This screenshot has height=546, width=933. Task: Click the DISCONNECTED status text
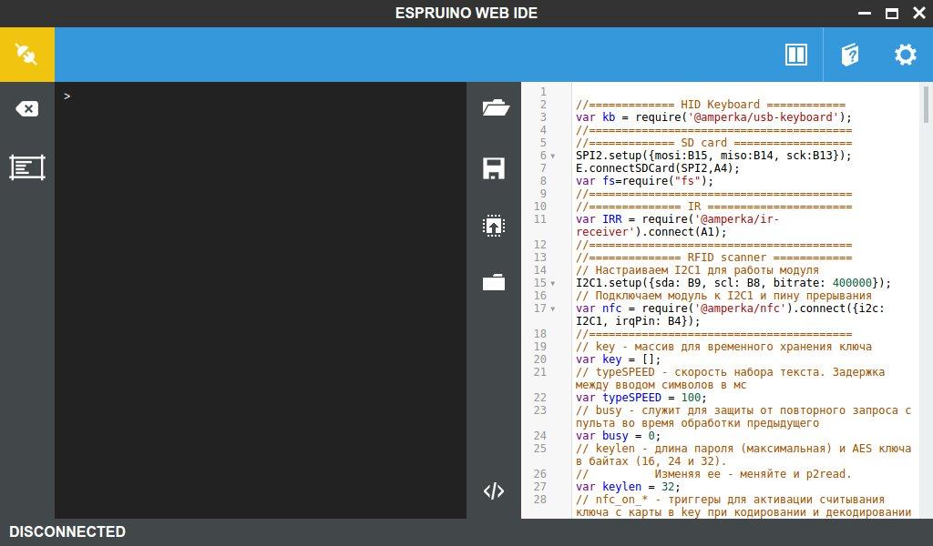(x=67, y=531)
